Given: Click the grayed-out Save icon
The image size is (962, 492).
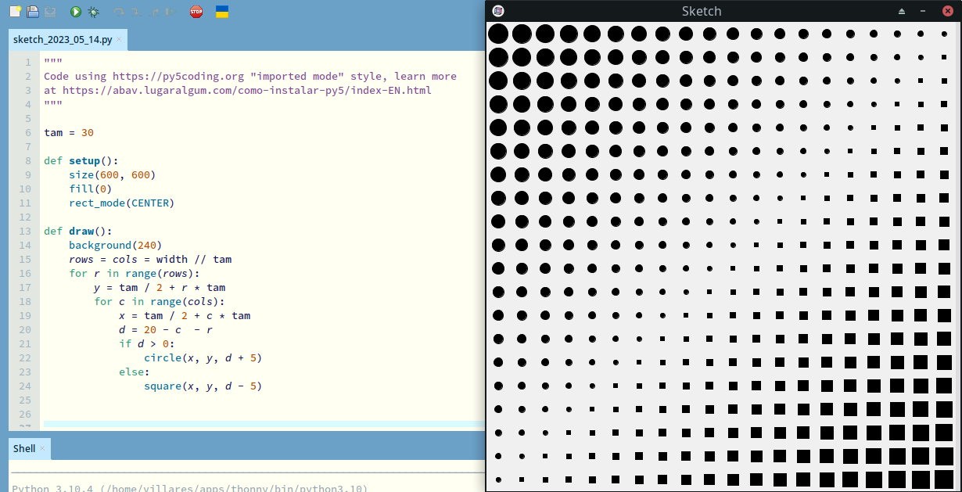Looking at the screenshot, I should [50, 12].
